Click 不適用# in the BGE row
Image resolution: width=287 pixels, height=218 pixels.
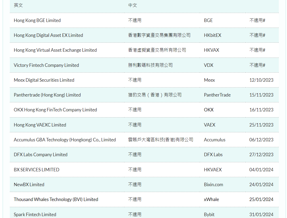(x=257, y=20)
